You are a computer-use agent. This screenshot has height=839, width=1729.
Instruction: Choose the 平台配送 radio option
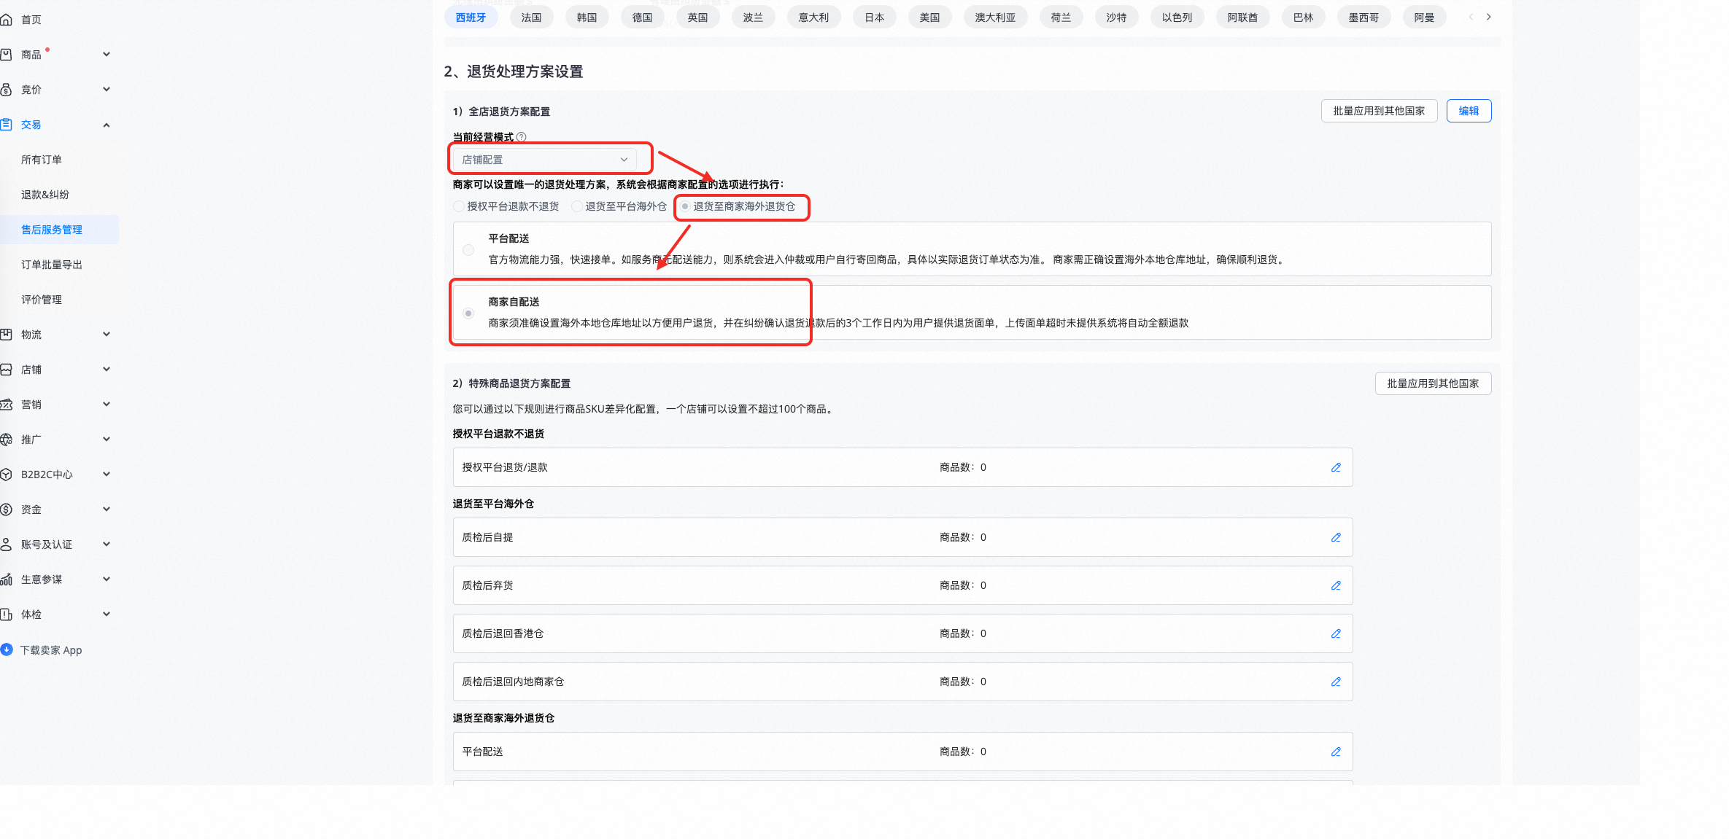468,249
